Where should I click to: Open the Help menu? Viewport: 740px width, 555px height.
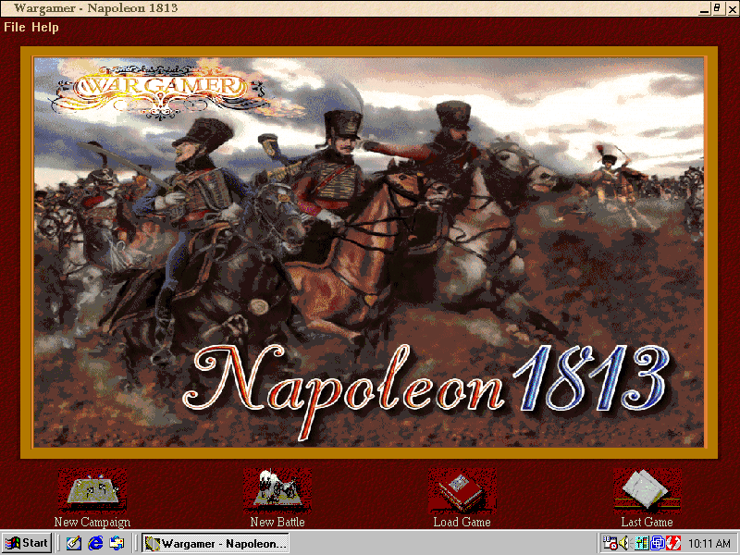(44, 28)
